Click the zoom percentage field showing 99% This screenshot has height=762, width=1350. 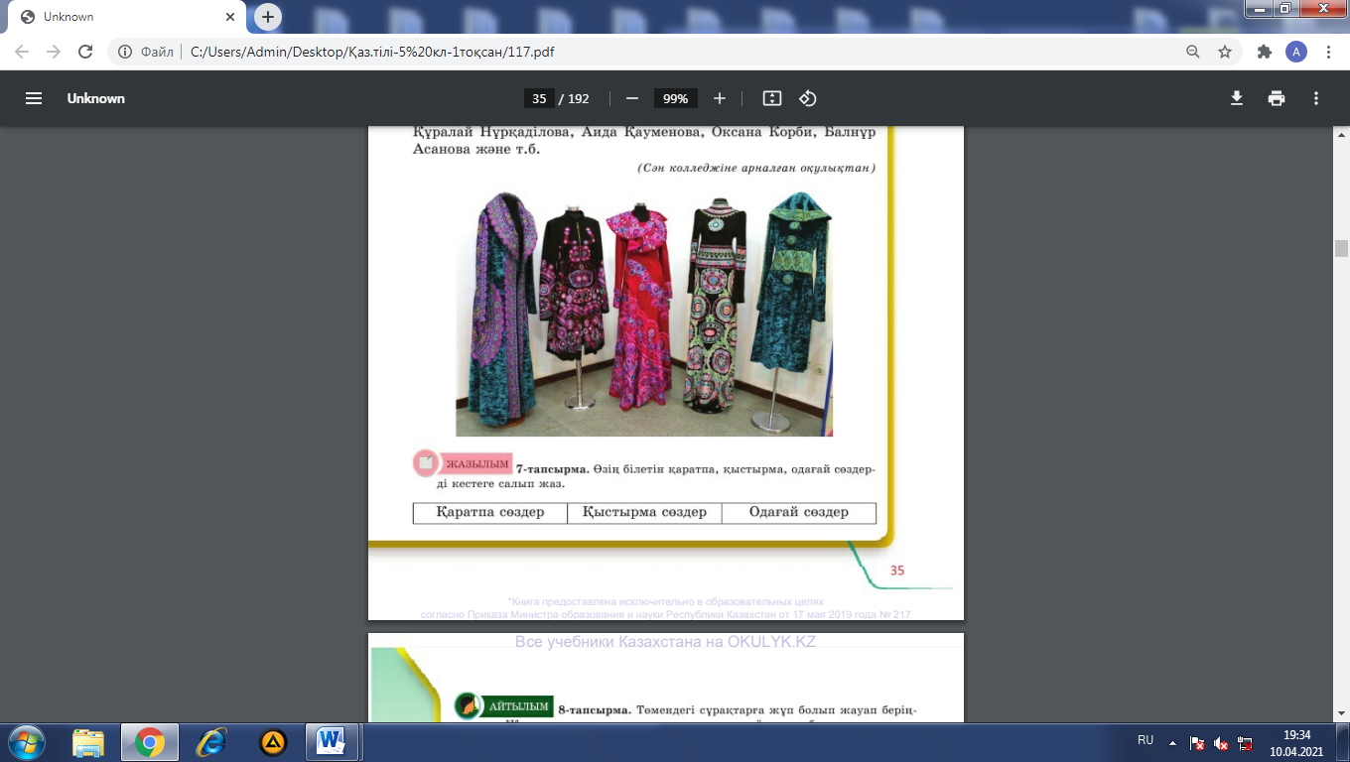tap(675, 98)
